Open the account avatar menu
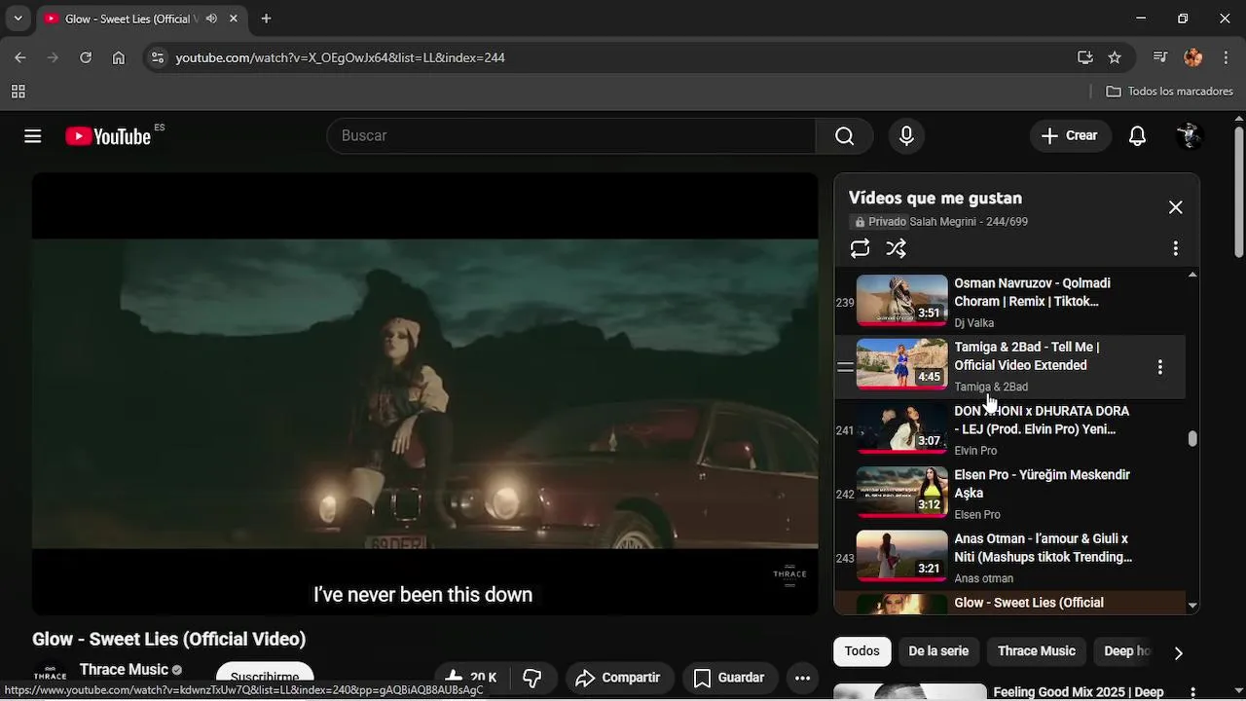This screenshot has height=701, width=1246. [1189, 136]
